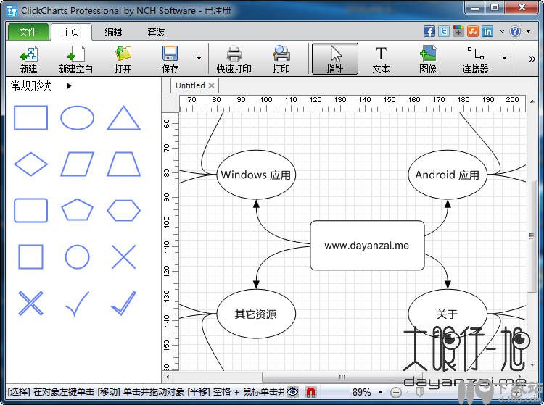
Task: Select the parallelogram shape
Action: pyautogui.click(x=77, y=164)
